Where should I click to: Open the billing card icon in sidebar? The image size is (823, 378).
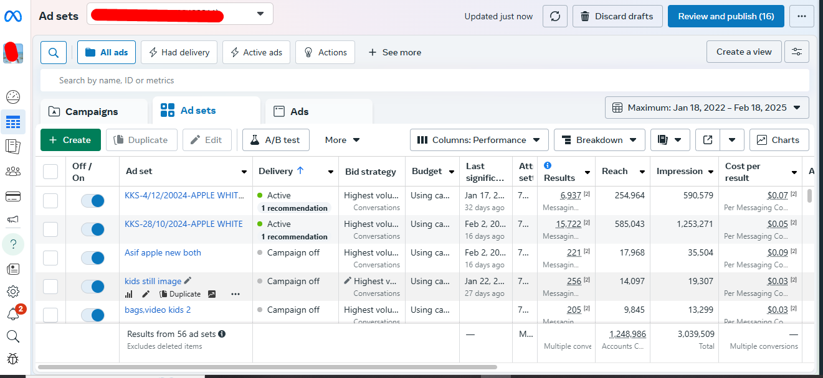13,197
